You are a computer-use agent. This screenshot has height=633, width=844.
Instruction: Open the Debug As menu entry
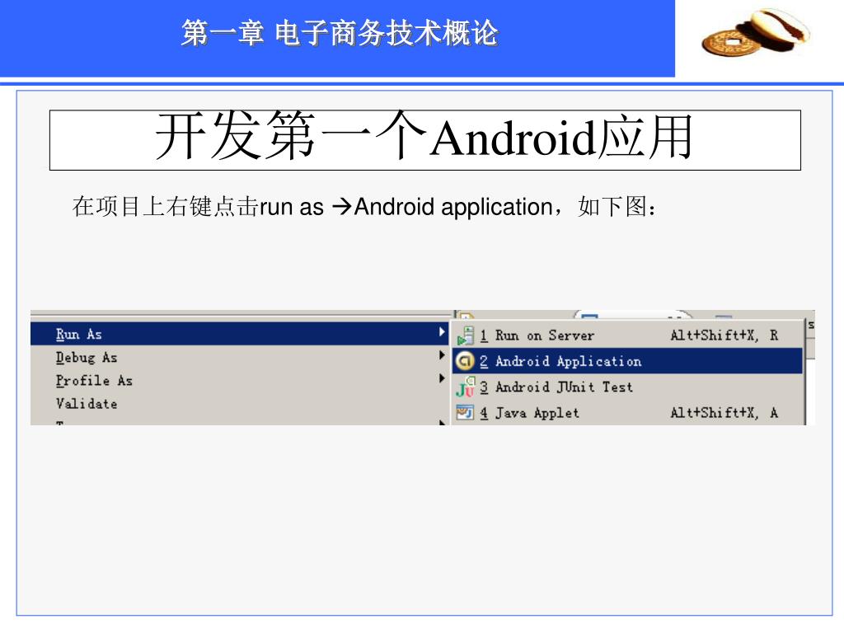tap(240, 357)
